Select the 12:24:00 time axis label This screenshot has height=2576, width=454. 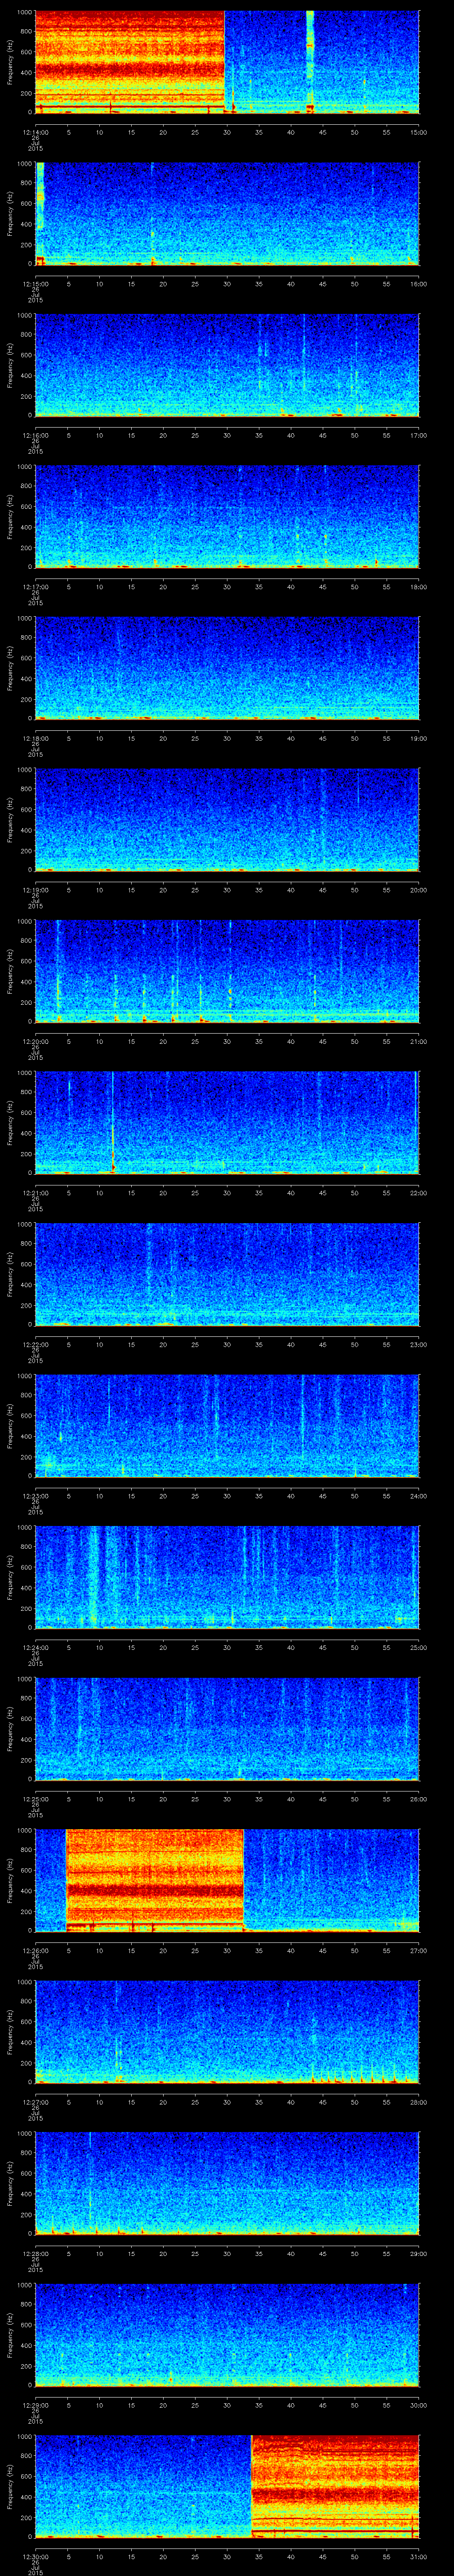point(35,1647)
